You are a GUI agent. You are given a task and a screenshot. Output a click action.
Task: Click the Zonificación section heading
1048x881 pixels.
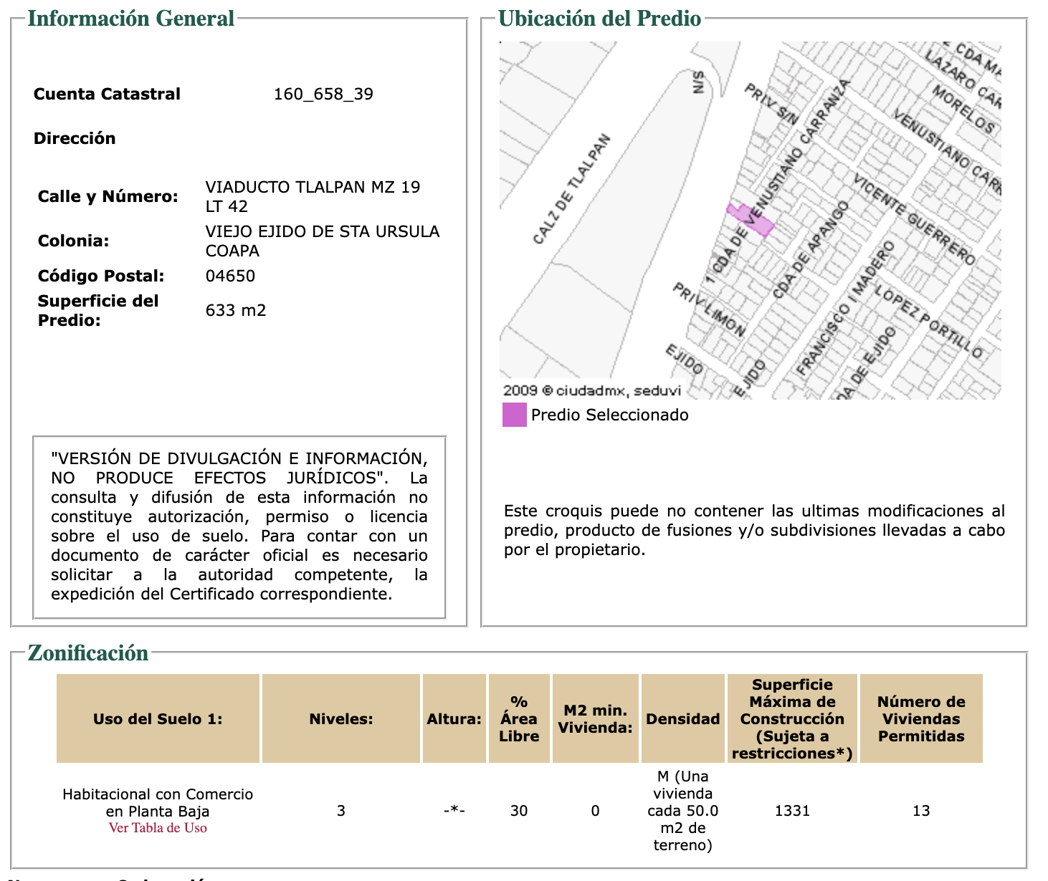(x=88, y=653)
